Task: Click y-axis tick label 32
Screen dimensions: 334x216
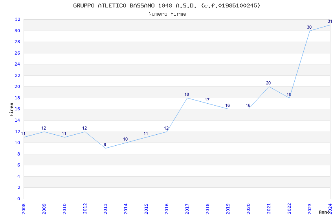Action: (x=17, y=19)
